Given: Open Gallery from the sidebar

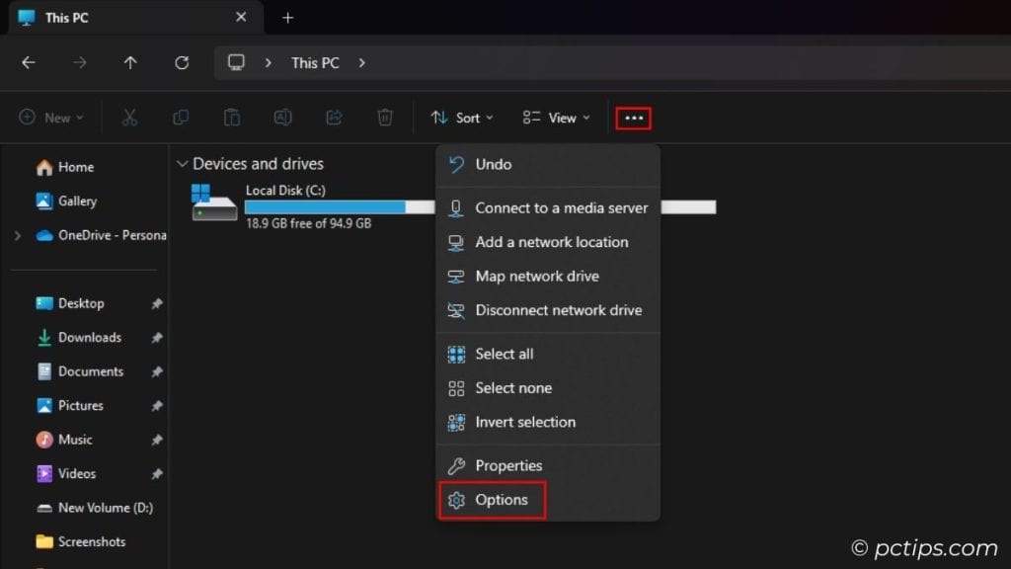Looking at the screenshot, I should click(75, 201).
